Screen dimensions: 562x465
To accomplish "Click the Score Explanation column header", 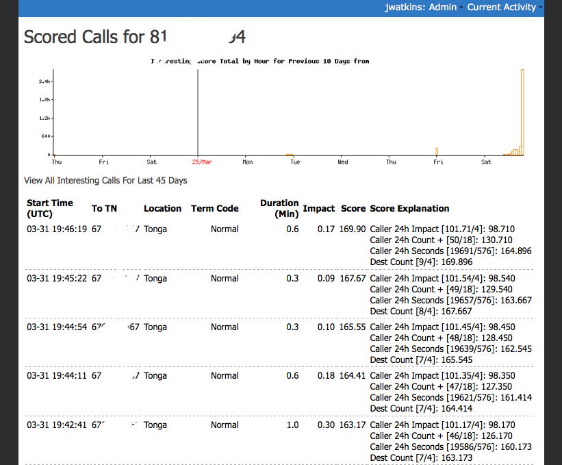I will coord(409,208).
